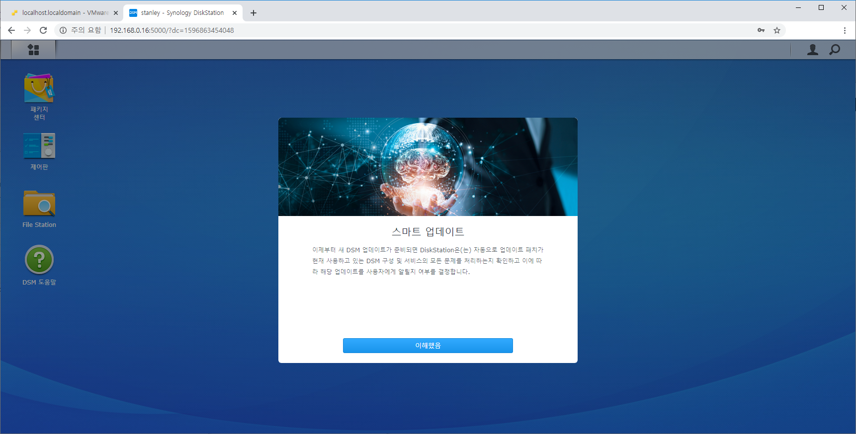Click the 스마트 업데이트 dialog heading
Image resolution: width=856 pixels, height=434 pixels.
click(428, 231)
